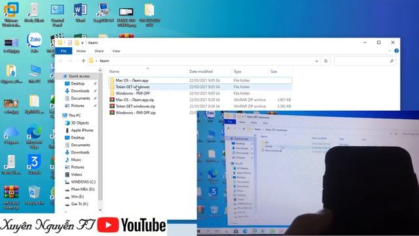Open the File tab in Explorer ribbon
419x236 pixels.
pyautogui.click(x=64, y=51)
